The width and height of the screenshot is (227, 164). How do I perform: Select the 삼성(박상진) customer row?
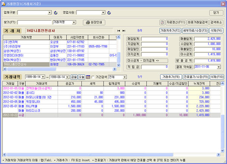click(60, 51)
